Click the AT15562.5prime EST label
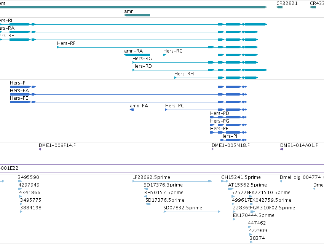 coord(247,185)
